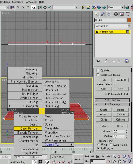Enable the By Vertex checkbox

(98, 70)
